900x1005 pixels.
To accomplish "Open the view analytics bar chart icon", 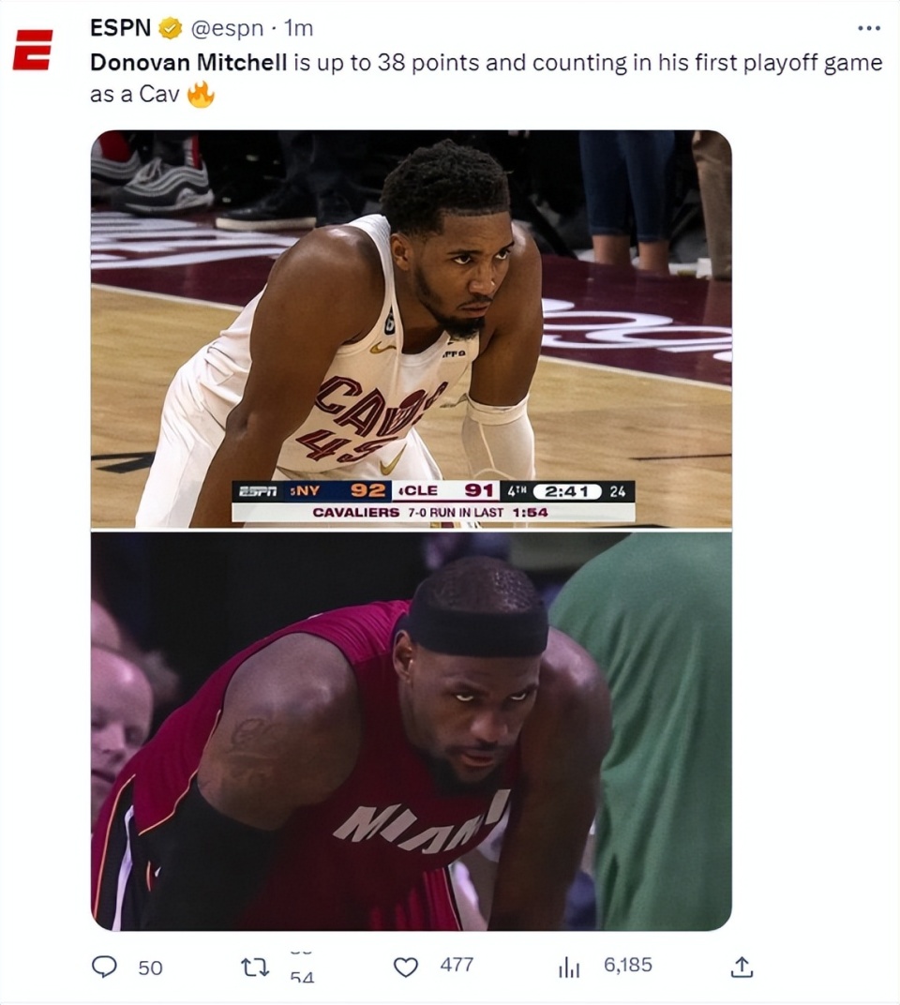I will coord(568,967).
